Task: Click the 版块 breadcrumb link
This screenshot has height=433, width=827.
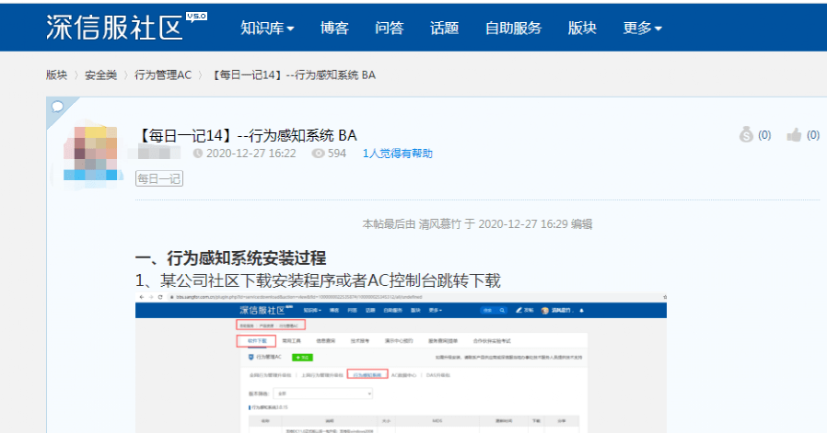Action: coord(56,74)
